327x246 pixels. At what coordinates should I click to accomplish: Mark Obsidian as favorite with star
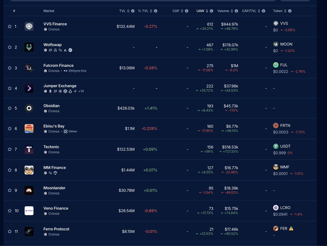pyautogui.click(x=10, y=108)
